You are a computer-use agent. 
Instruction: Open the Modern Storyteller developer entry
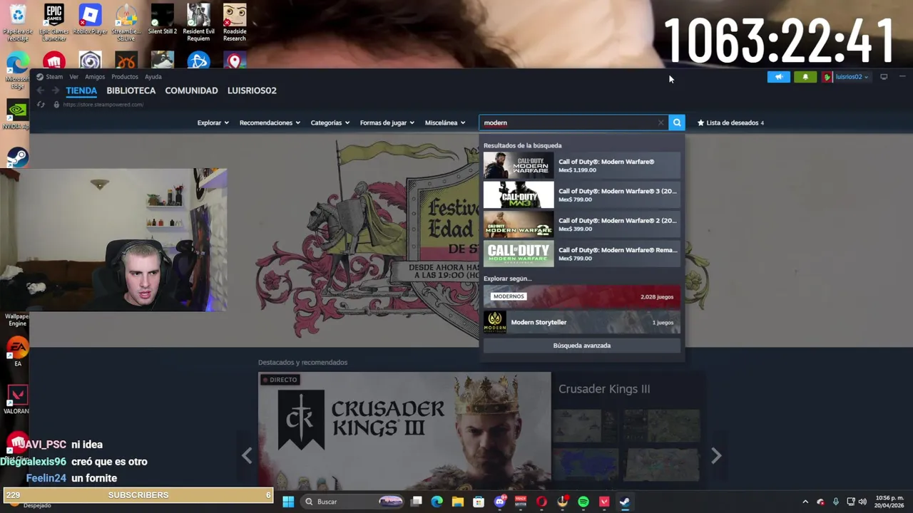(x=581, y=322)
